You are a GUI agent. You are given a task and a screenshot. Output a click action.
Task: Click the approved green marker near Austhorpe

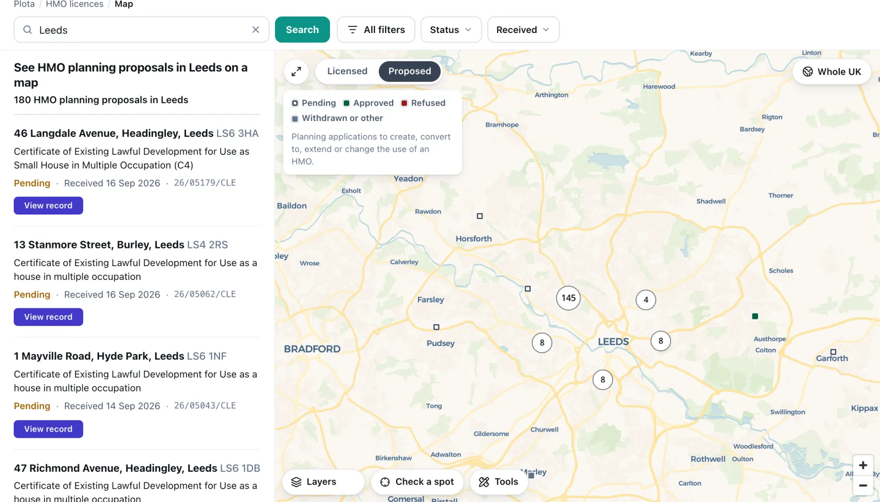pos(755,316)
